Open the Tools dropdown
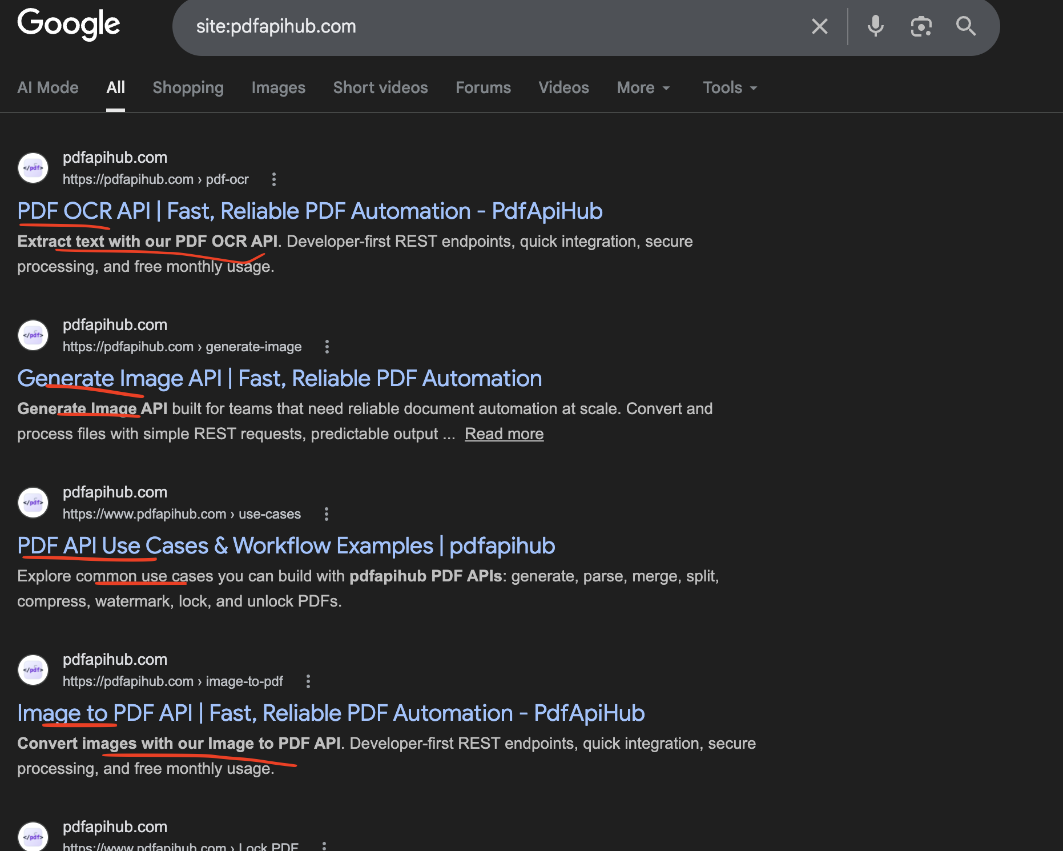This screenshot has height=851, width=1063. click(x=728, y=87)
